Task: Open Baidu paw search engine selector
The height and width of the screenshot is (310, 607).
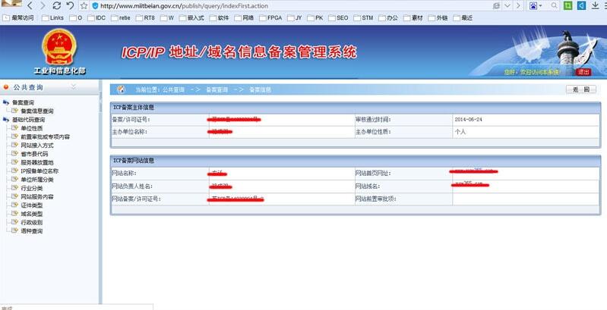Action: pos(536,6)
